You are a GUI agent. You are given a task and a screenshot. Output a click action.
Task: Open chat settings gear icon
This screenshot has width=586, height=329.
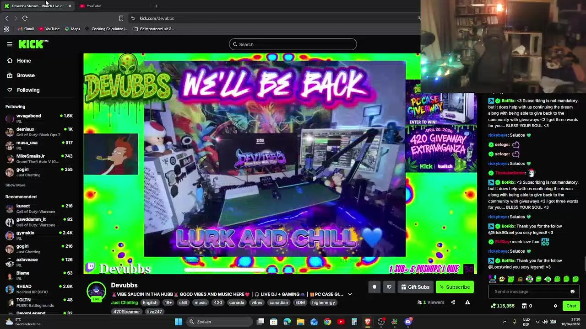555,306
